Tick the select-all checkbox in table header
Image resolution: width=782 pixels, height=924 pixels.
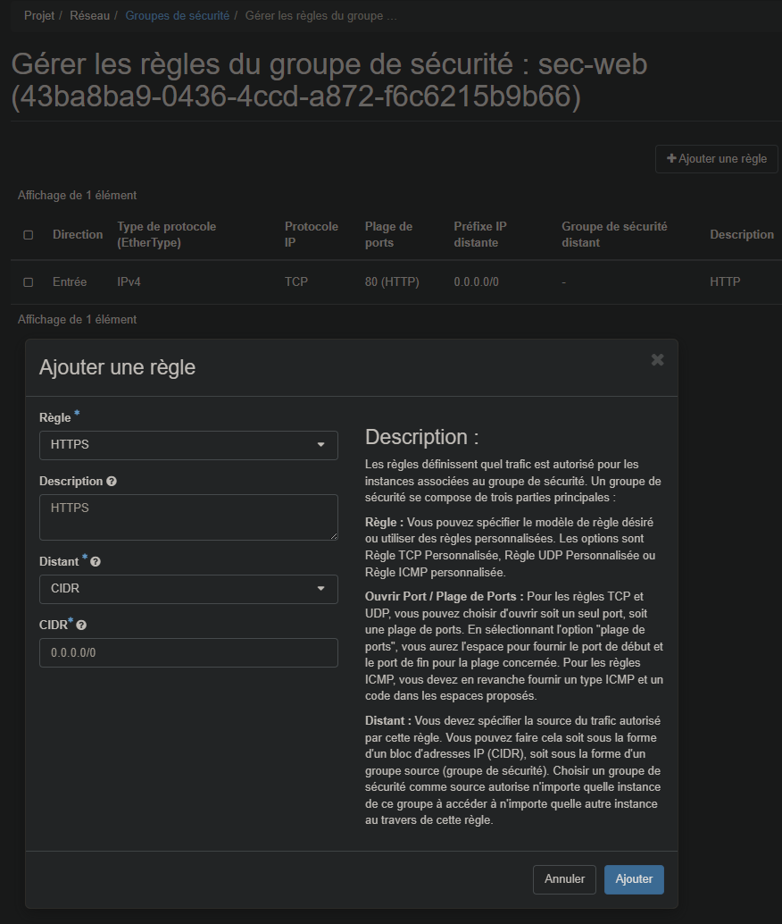click(x=28, y=235)
